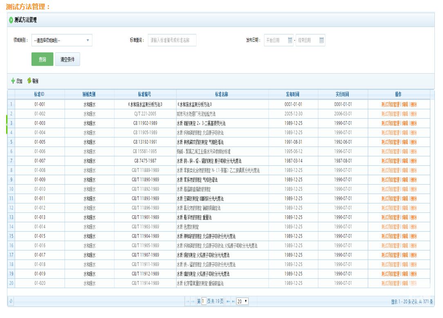Go to the next page using pager arrow
Image resolution: width=443 pixels, height=318 pixels.
coord(228,302)
